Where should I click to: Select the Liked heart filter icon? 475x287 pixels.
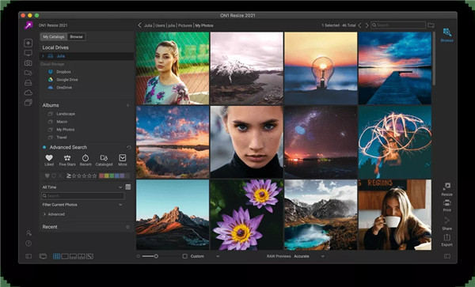point(49,157)
